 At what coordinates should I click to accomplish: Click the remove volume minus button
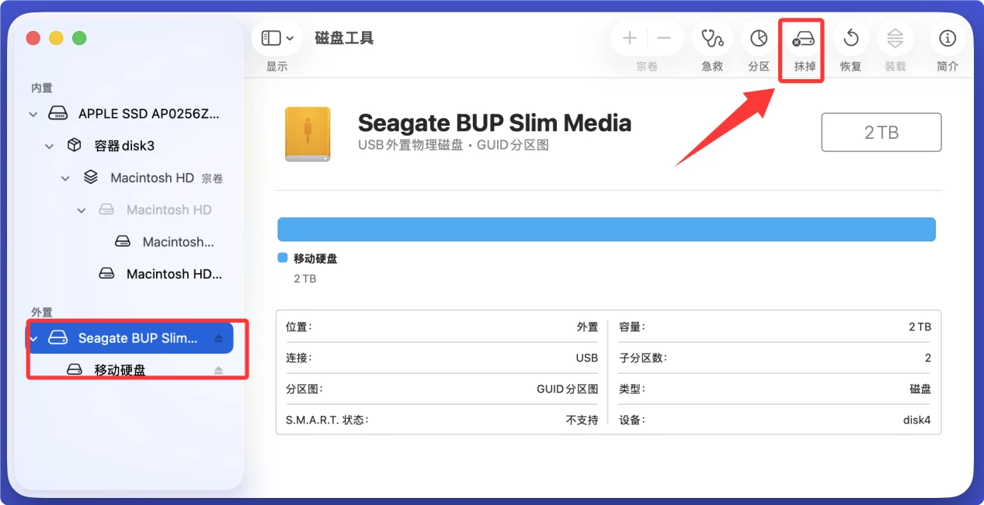coord(664,38)
